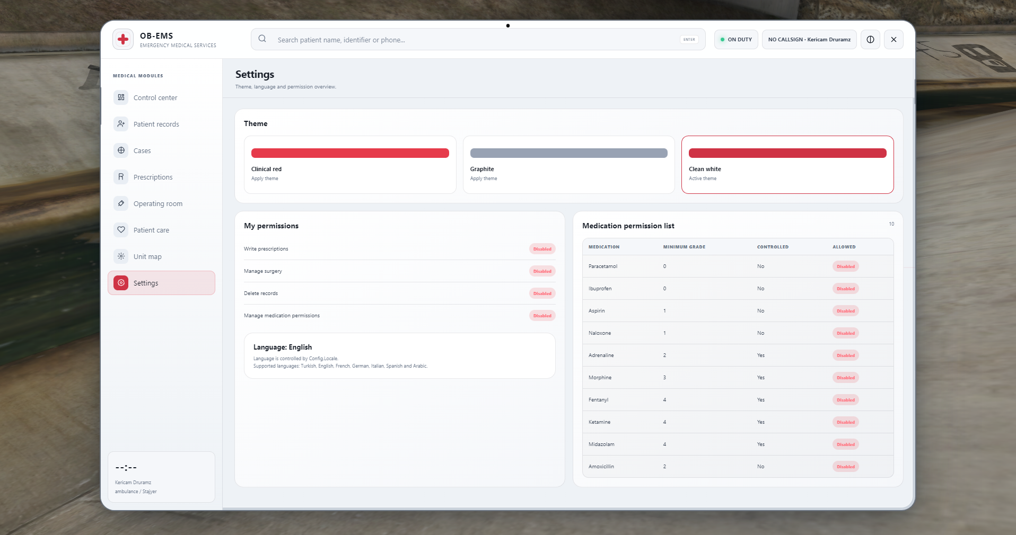Click the red cross OB-EMS logo
This screenshot has height=535, width=1016.
[x=123, y=39]
